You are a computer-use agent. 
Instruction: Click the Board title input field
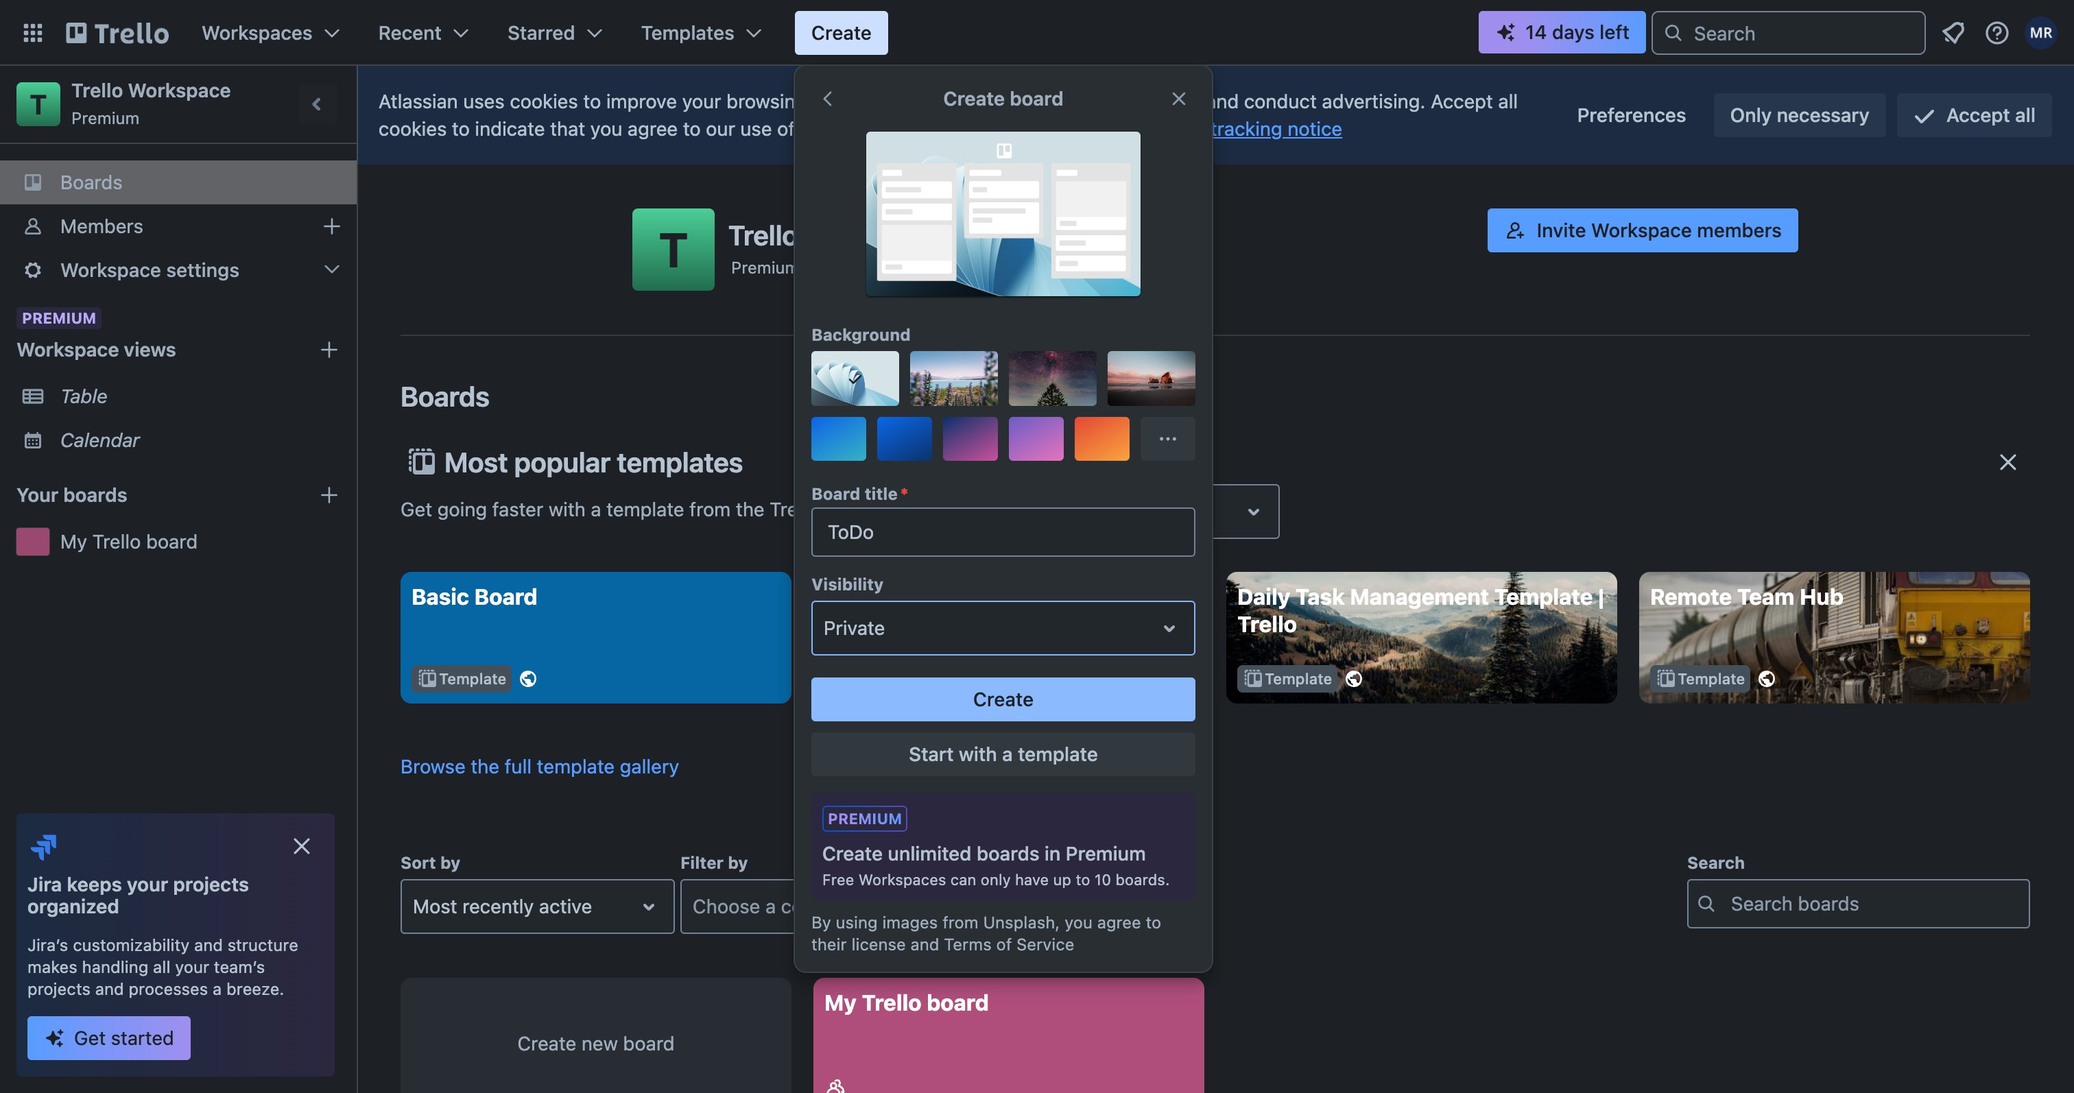point(1003,532)
